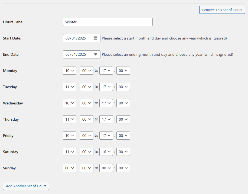
Task: Open Wednesday closing minute dropdown
Action: pyautogui.click(x=123, y=103)
